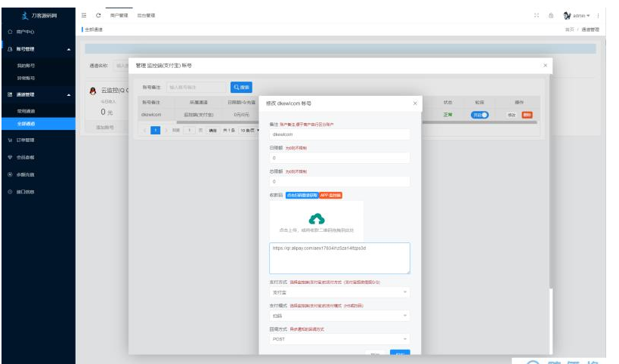This screenshot has width=619, height=364.
Task: Close the 修改 dkewlcom 账号 dialog
Action: [414, 103]
